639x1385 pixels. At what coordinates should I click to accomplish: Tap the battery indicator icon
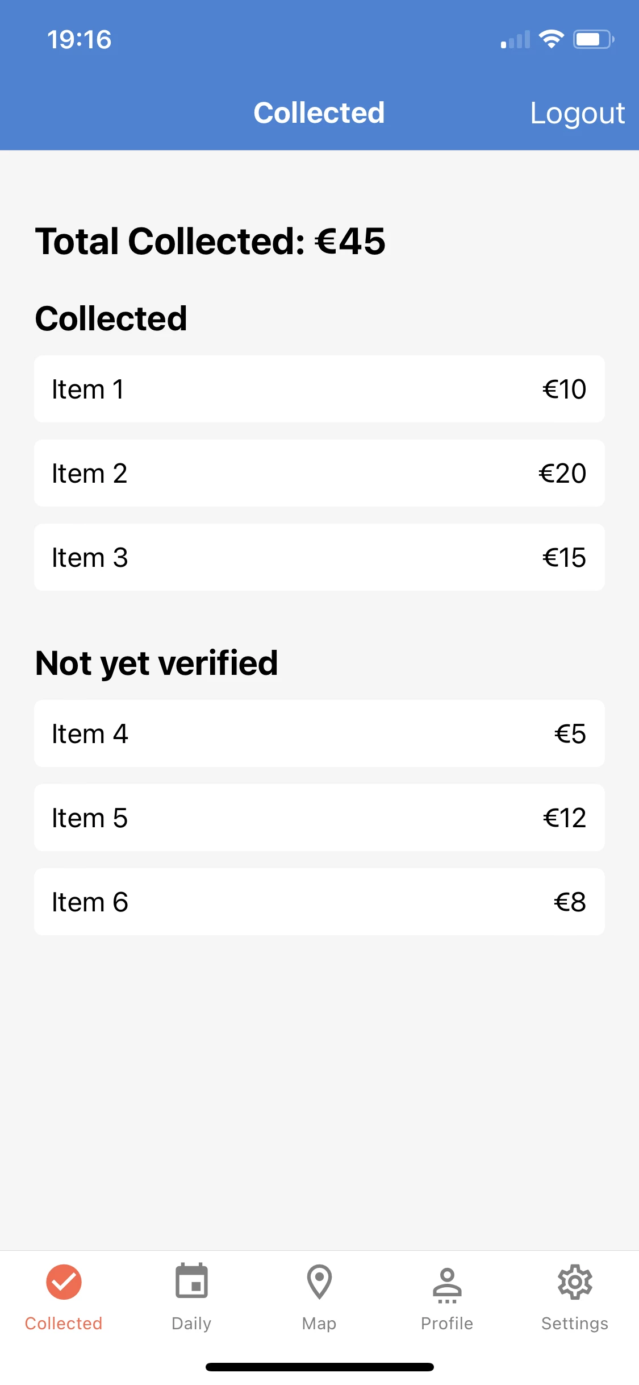coord(594,39)
